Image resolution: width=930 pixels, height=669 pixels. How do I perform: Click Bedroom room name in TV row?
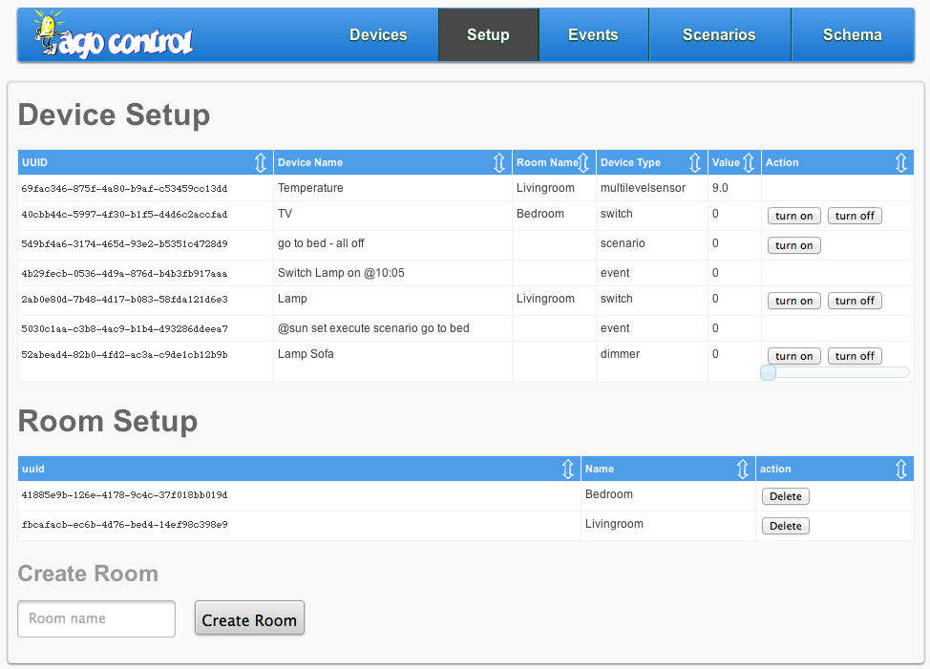click(x=539, y=214)
